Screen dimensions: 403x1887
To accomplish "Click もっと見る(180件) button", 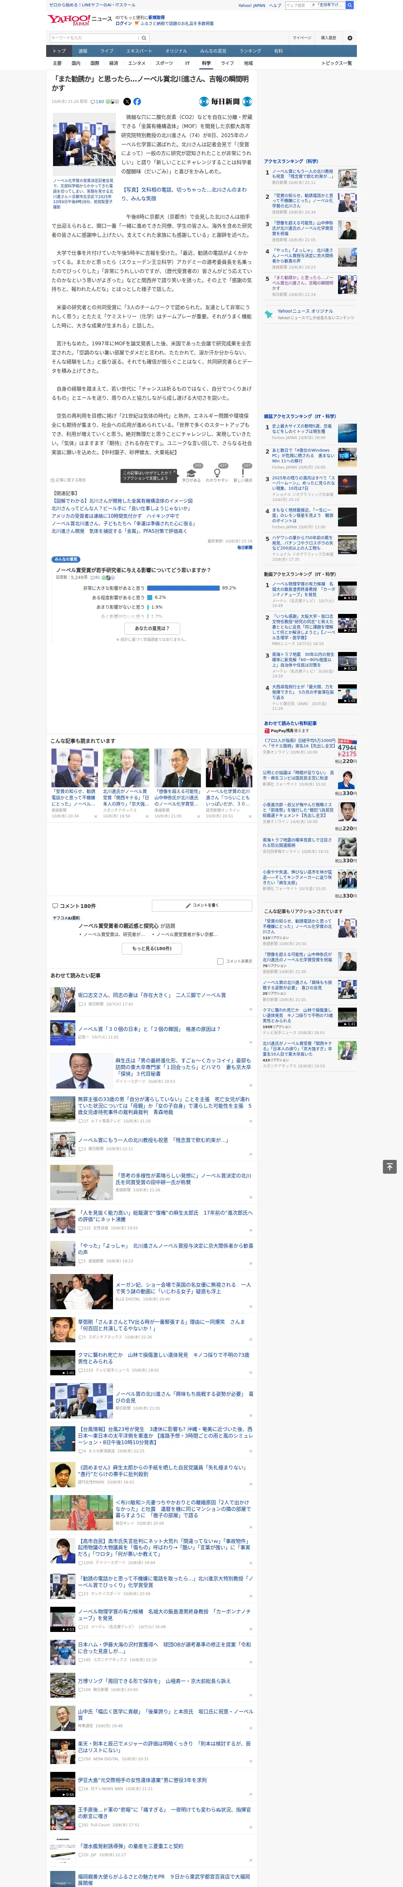I will click(152, 949).
